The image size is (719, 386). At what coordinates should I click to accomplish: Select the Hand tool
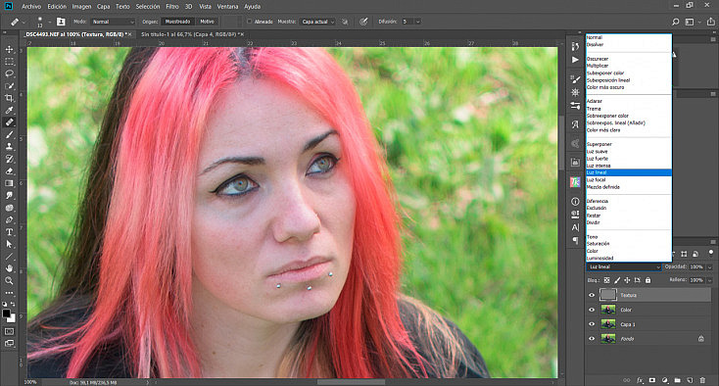point(9,268)
